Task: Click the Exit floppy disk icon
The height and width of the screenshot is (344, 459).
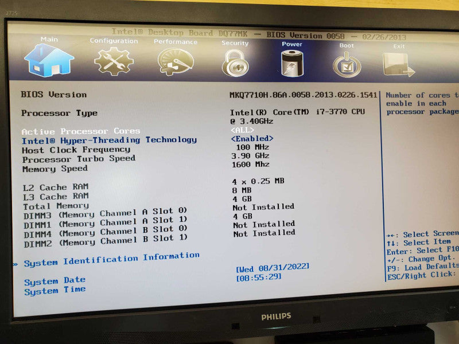Action: [x=398, y=65]
